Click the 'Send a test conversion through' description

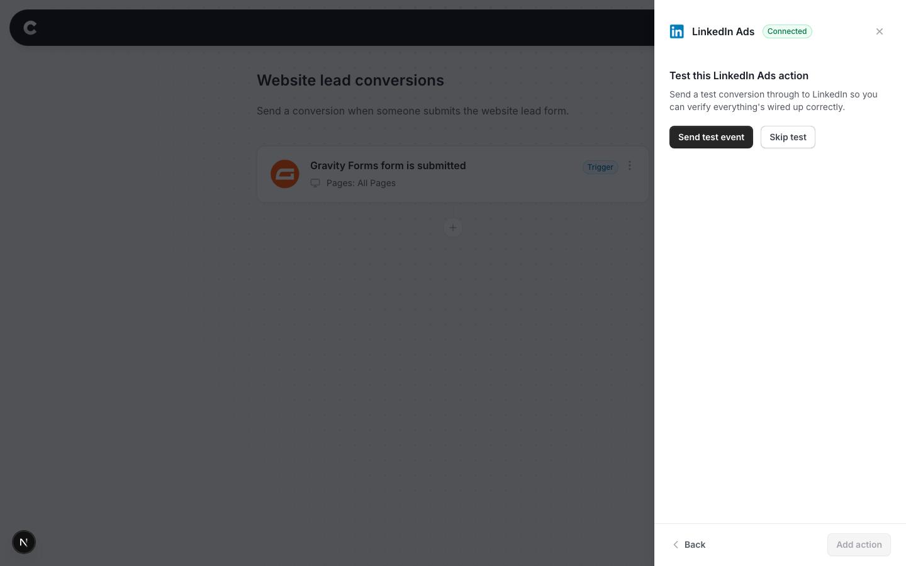(773, 101)
